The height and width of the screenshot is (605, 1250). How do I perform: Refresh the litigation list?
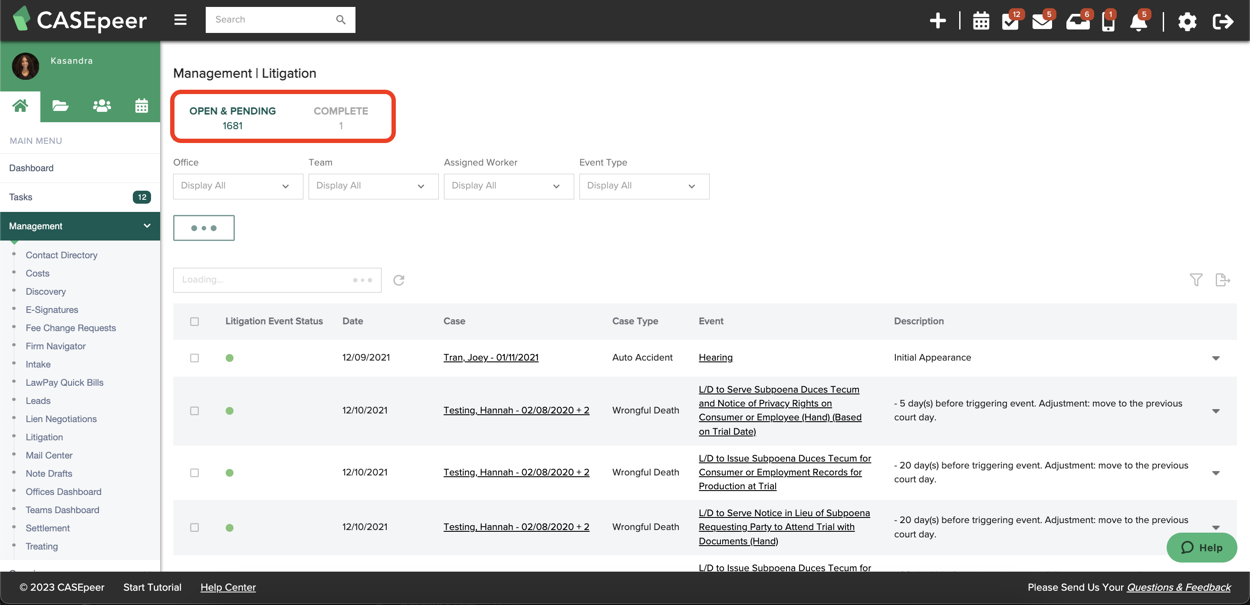pyautogui.click(x=398, y=280)
